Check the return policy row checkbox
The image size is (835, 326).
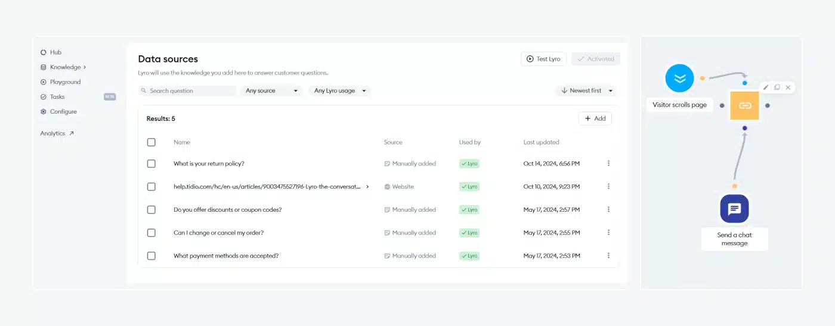151,164
